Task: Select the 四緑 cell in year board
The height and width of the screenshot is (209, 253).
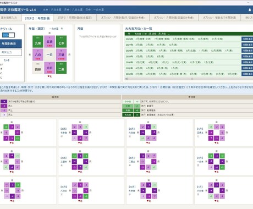Action: pyautogui.click(x=38, y=68)
